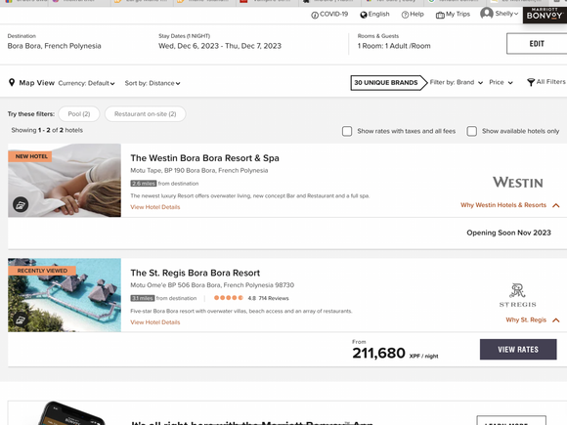Viewport: 567px width, 425px height.
Task: Open Sort by: Distance dropdown
Action: (x=153, y=83)
